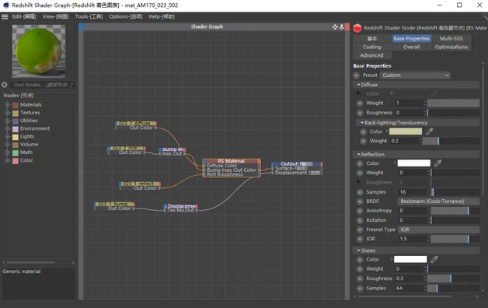Clear node search with X icon
Screen dimensions: 488x308
(x=5, y=85)
